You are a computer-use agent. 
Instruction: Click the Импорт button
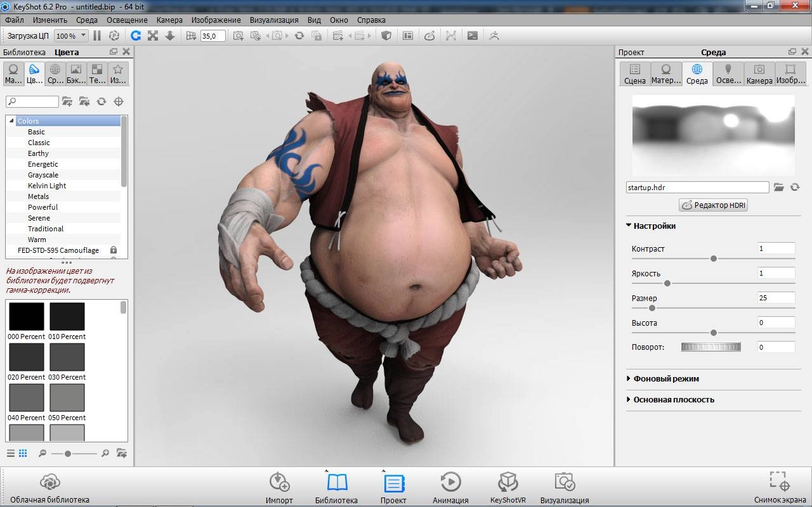279,488
